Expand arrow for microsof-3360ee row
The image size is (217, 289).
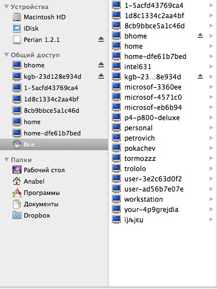[211, 87]
